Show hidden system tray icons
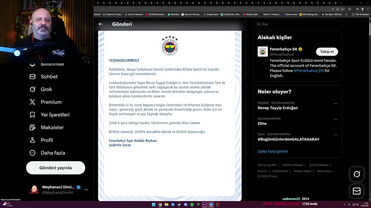 point(345,205)
